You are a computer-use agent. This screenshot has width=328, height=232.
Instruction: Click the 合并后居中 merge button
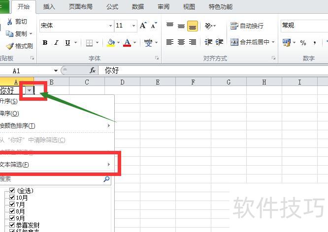pos(250,42)
